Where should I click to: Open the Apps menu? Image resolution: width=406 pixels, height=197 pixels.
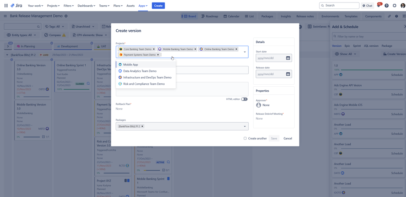pyautogui.click(x=143, y=5)
